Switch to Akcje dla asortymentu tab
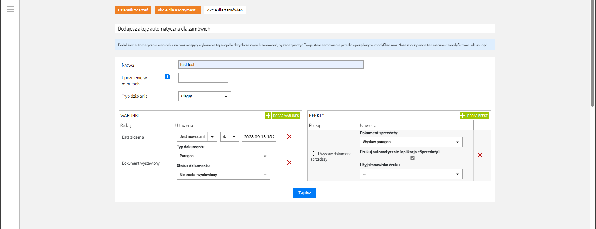This screenshot has height=229, width=596. (178, 10)
